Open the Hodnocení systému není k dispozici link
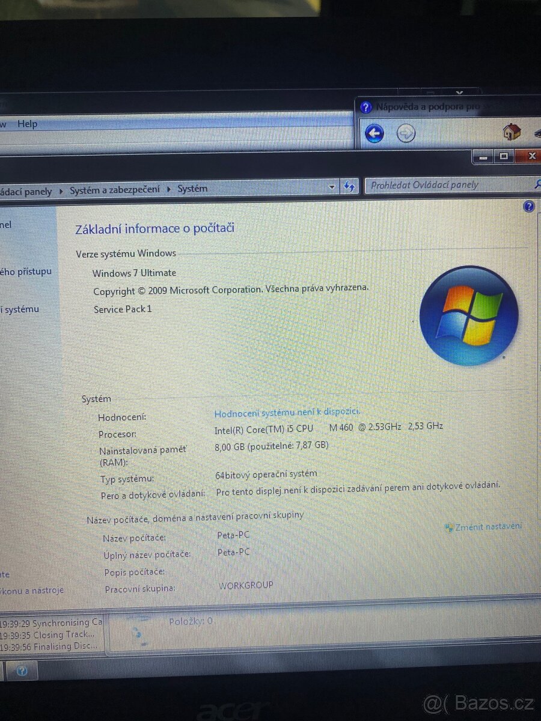This screenshot has width=541, height=721. [287, 412]
